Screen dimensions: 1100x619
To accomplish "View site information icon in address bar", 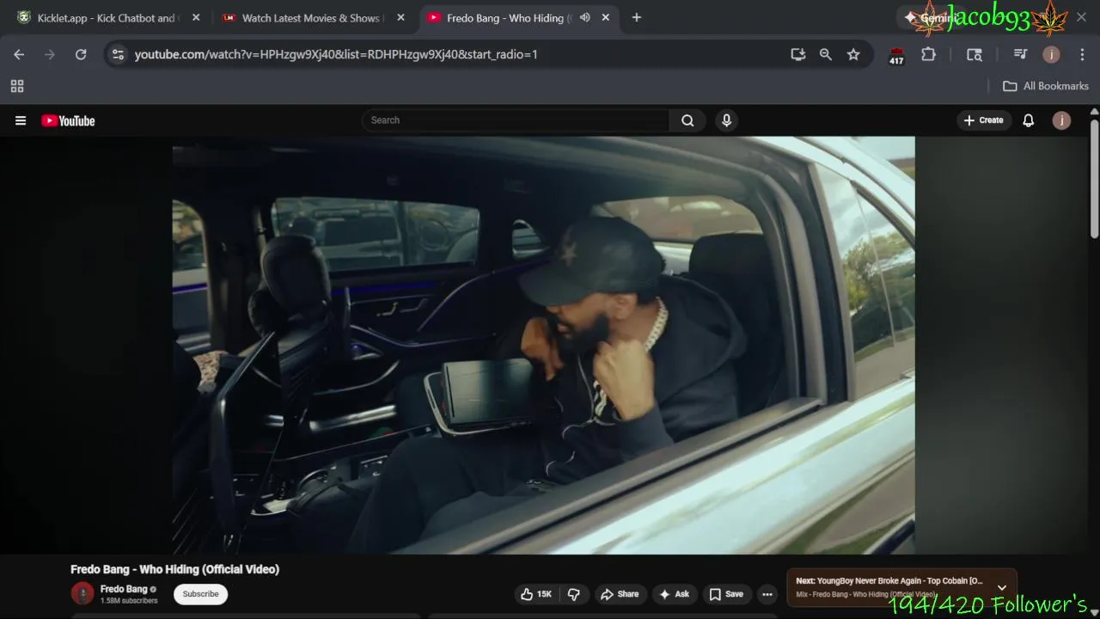I will pyautogui.click(x=118, y=54).
